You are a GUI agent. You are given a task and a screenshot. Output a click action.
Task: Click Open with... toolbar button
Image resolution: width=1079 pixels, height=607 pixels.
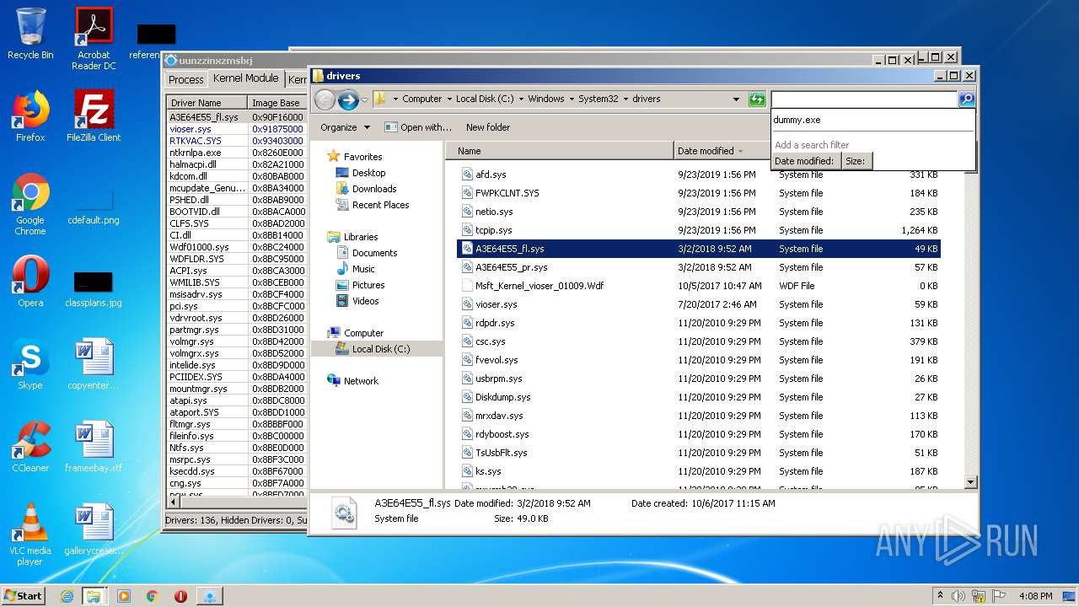[418, 127]
